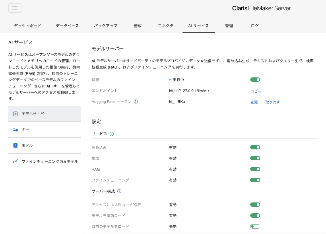
Task: Click the AI サービス sidebar heading
Action: (21, 42)
